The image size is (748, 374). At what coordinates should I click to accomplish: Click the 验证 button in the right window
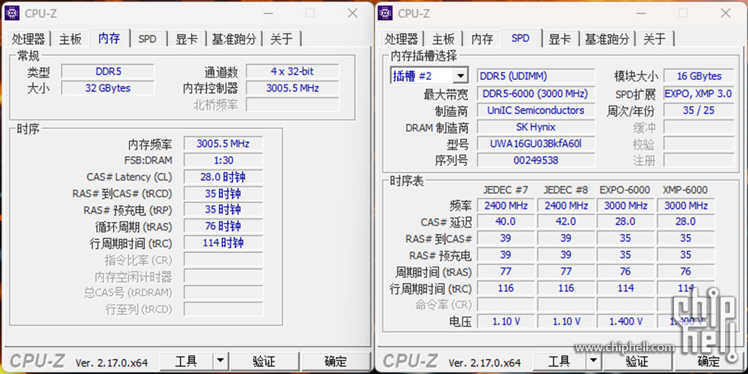coord(637,360)
